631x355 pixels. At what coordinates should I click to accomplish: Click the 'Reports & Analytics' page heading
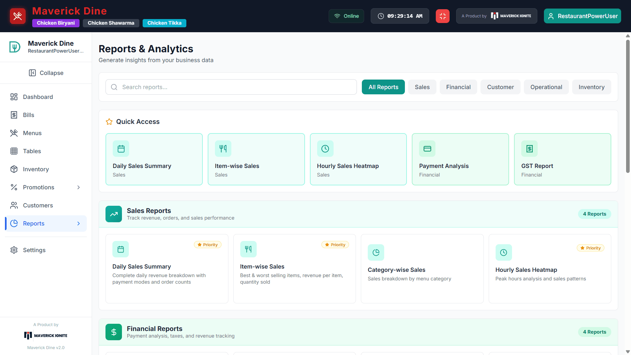coord(146,49)
